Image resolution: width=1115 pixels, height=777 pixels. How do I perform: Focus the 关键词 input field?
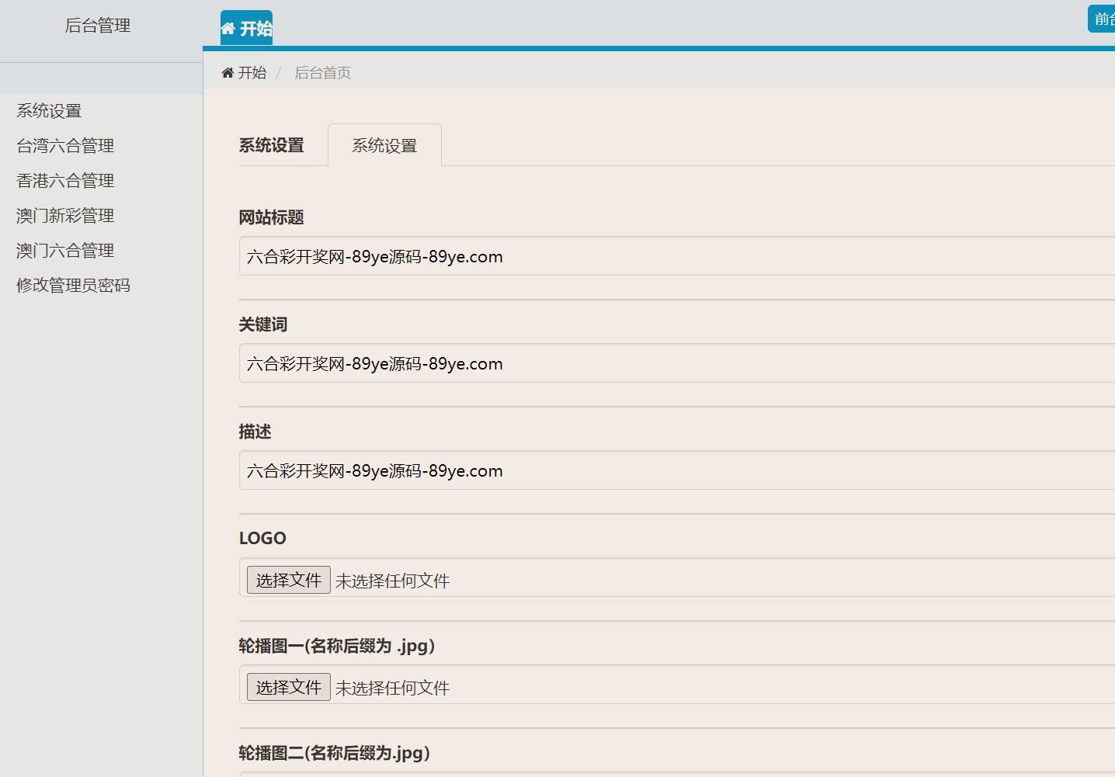[677, 363]
